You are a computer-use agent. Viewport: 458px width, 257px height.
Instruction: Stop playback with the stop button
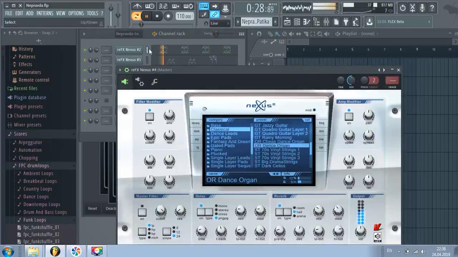click(157, 16)
